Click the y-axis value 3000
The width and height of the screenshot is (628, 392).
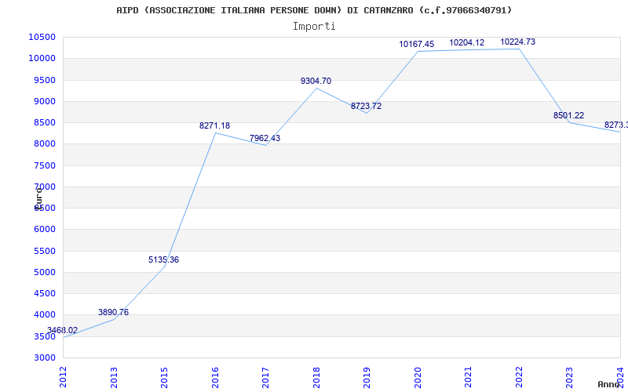pos(45,358)
